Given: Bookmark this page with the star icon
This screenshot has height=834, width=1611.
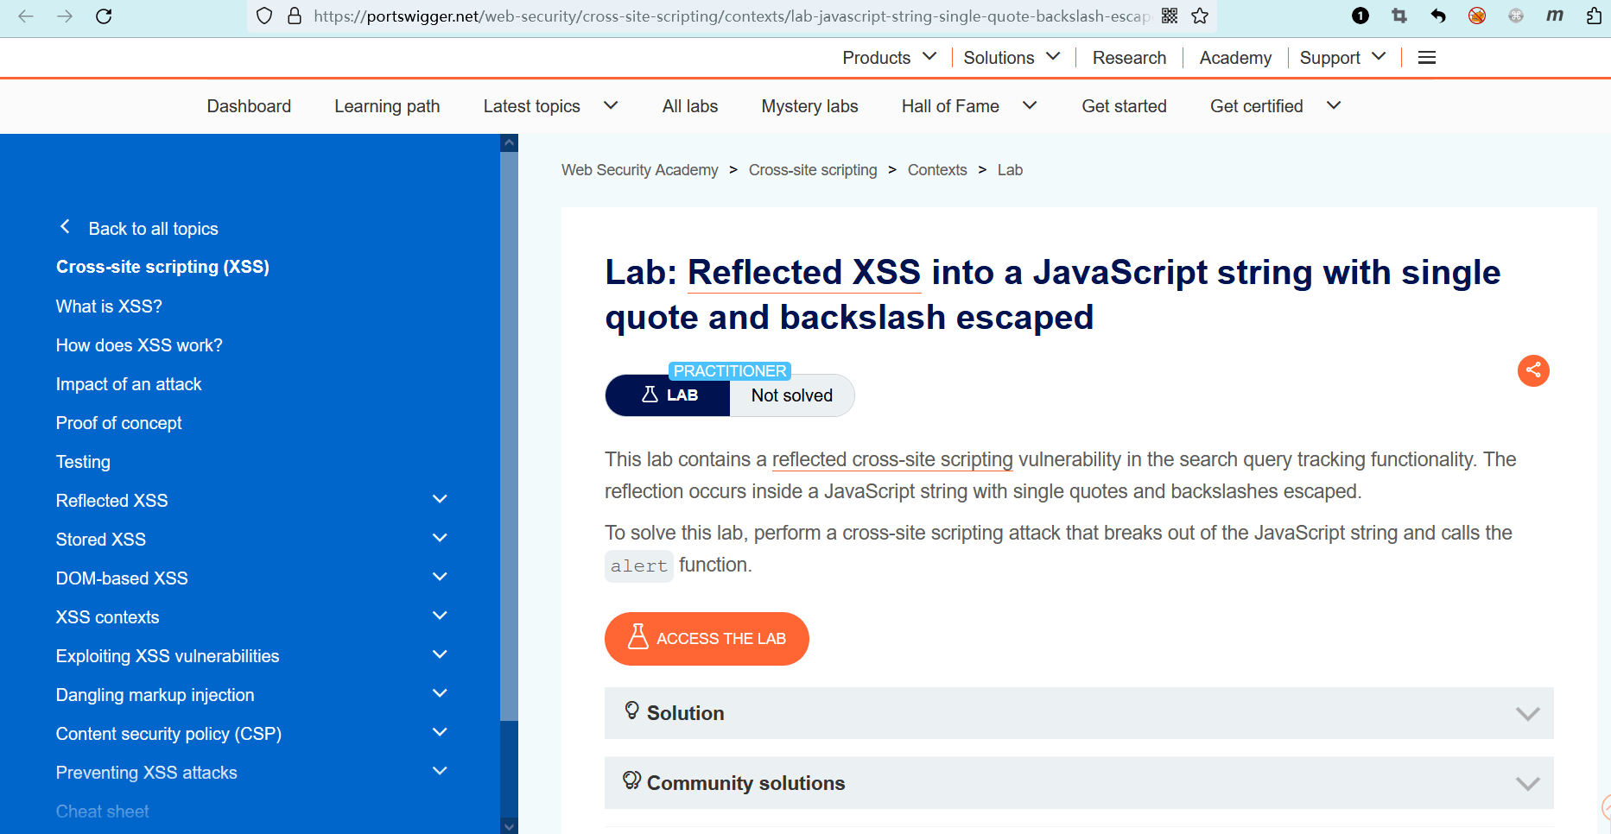Looking at the screenshot, I should 1200,16.
